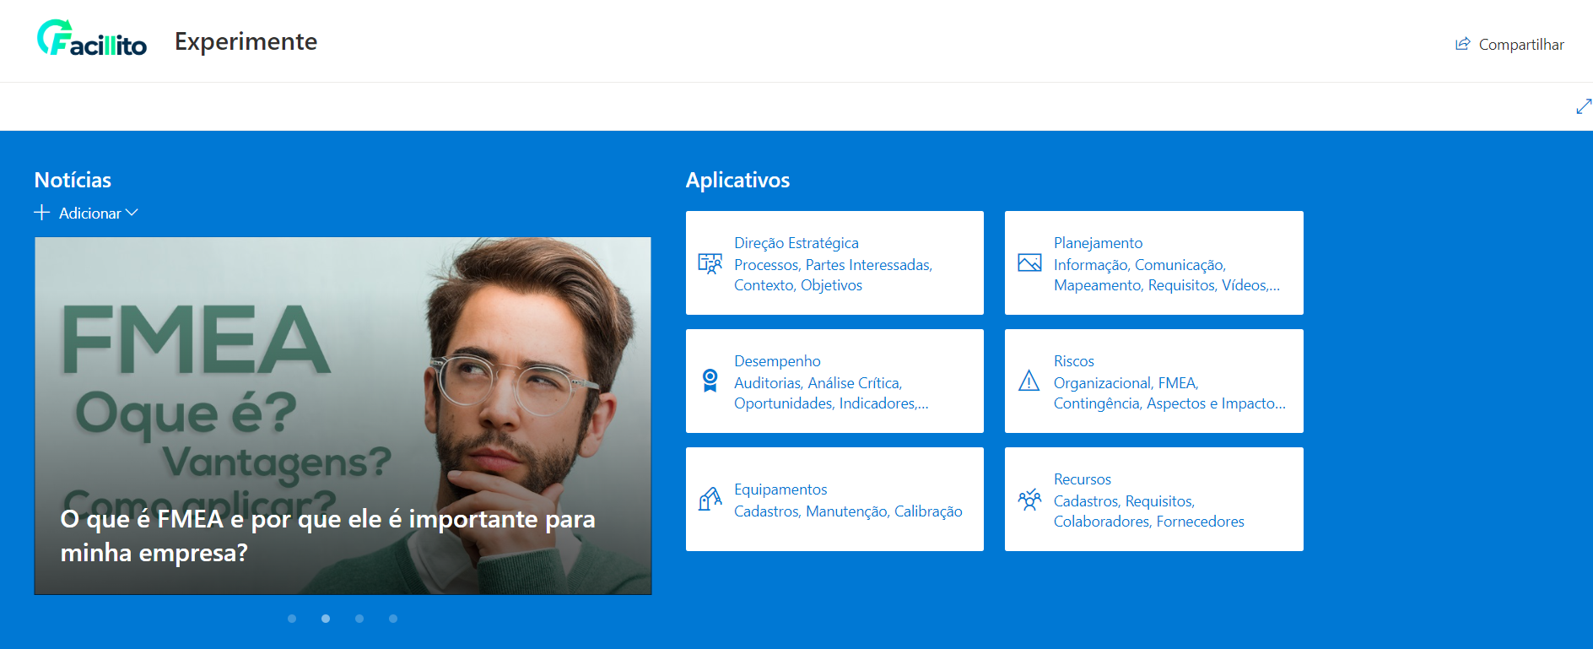The width and height of the screenshot is (1593, 649).
Task: Click "Cadastros, Manutenção, Calibração" description text
Action: (848, 511)
